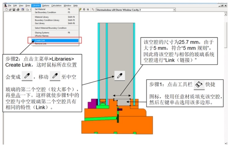Choose Create Link from the Libraries menu
This screenshot has width=231, height=148.
tap(40, 40)
